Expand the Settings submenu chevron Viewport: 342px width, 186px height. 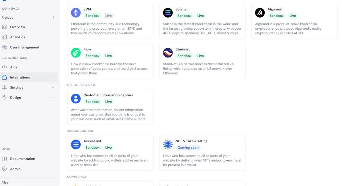click(x=53, y=87)
